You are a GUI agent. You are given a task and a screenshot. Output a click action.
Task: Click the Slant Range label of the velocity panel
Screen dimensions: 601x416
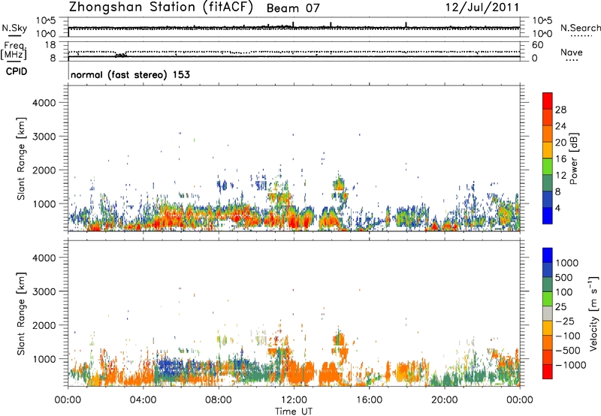coord(21,314)
